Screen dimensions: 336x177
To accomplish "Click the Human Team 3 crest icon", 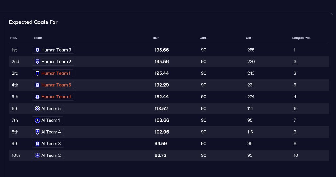I will click(38, 50).
